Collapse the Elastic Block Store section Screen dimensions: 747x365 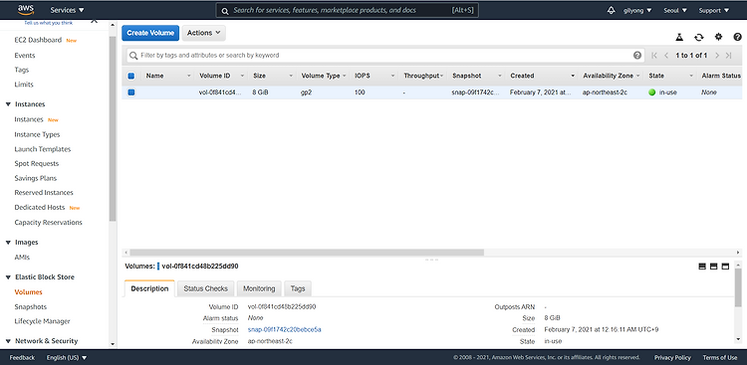tap(8, 276)
